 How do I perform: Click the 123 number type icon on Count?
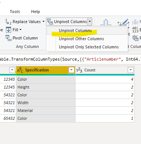point(79,70)
